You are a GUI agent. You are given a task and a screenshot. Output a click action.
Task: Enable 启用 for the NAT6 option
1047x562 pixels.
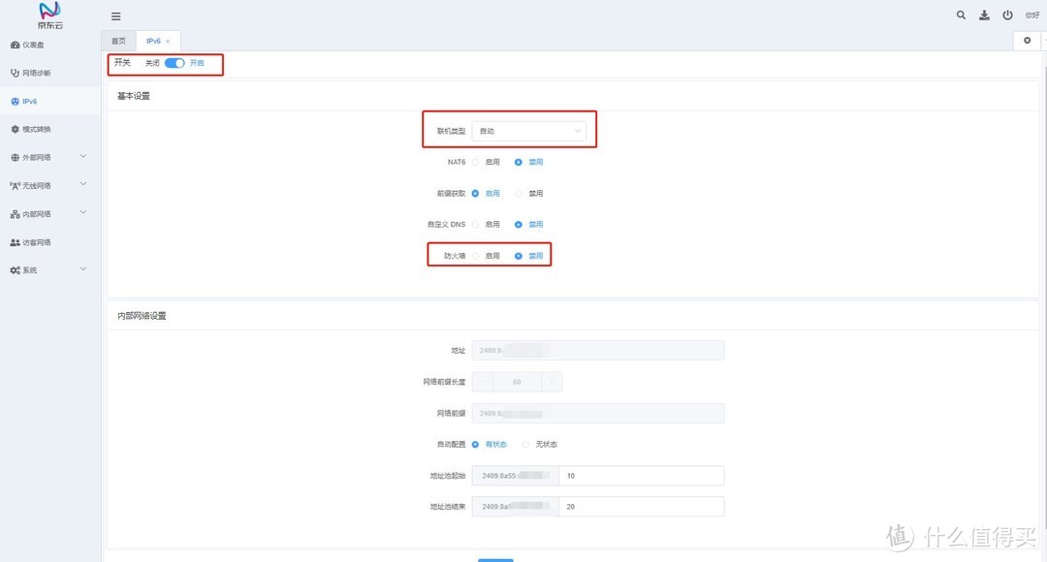pyautogui.click(x=476, y=162)
